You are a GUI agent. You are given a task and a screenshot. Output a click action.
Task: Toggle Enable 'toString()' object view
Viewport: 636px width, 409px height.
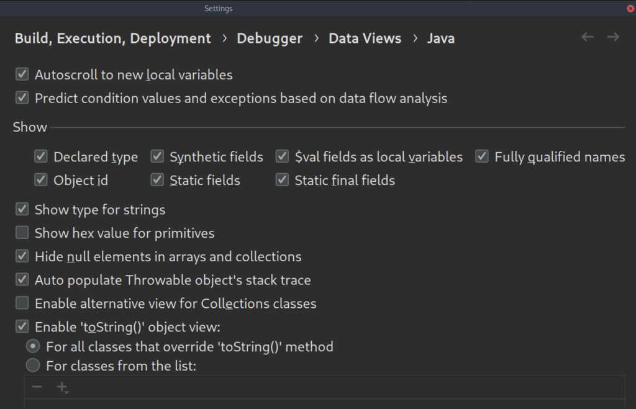(22, 326)
